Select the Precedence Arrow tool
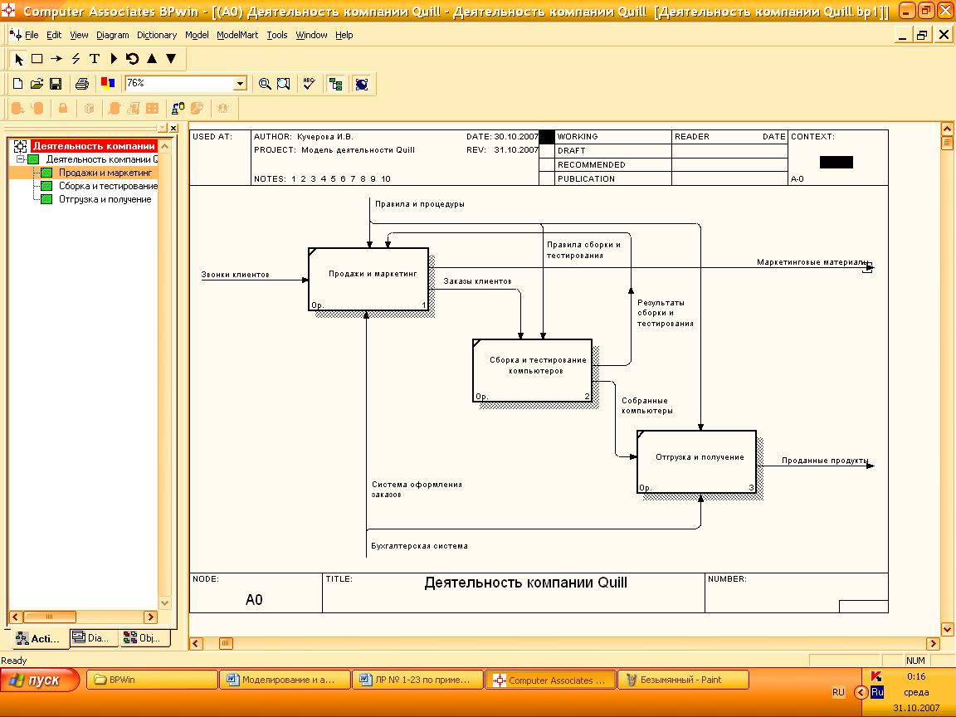 pos(56,59)
